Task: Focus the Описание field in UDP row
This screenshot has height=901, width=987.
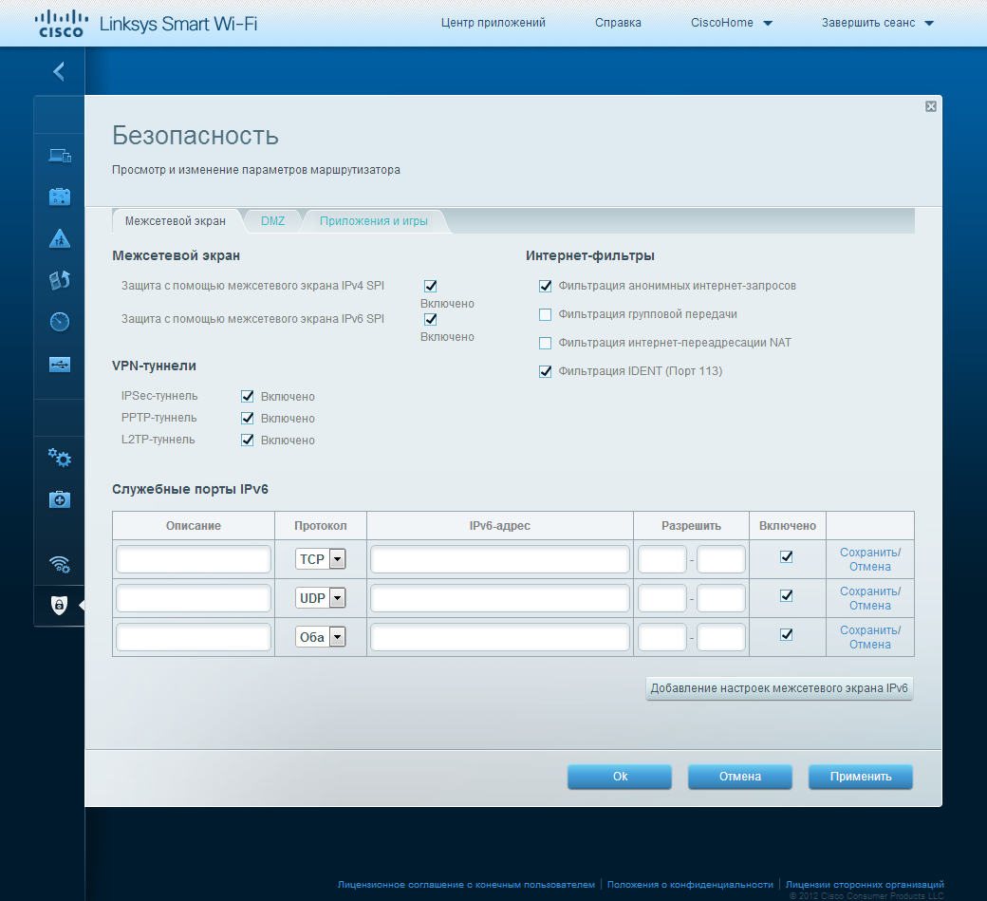Action: 194,598
